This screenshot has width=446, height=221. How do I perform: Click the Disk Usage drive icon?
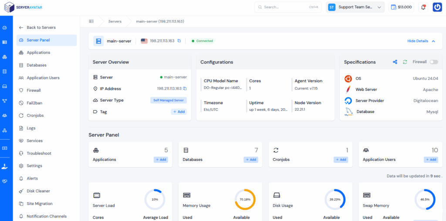(x=277, y=195)
